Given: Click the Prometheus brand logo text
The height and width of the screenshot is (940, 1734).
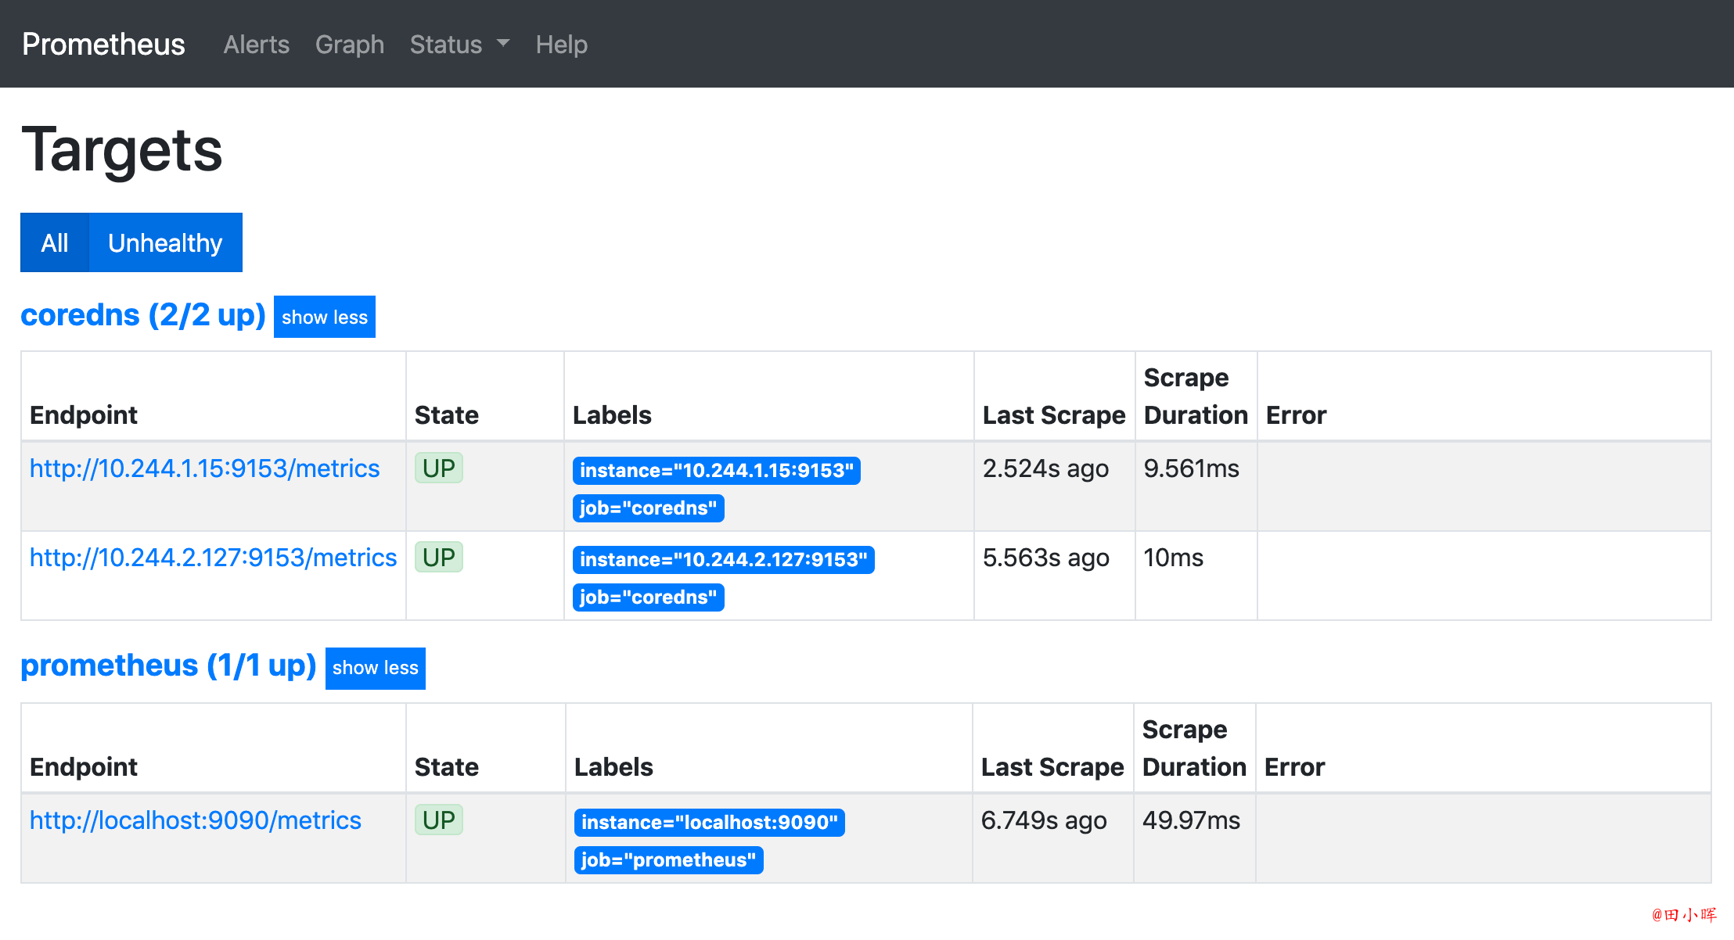Looking at the screenshot, I should [104, 45].
